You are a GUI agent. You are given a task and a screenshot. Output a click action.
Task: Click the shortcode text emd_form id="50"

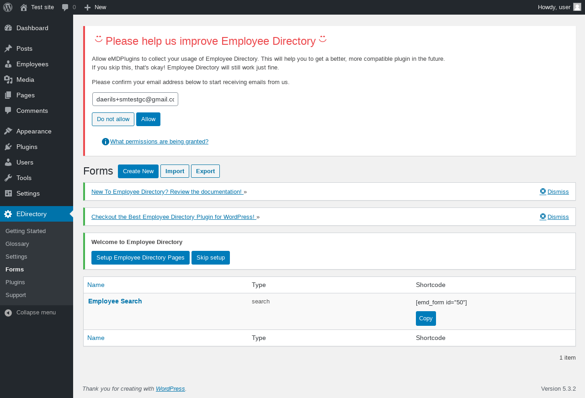[441, 302]
